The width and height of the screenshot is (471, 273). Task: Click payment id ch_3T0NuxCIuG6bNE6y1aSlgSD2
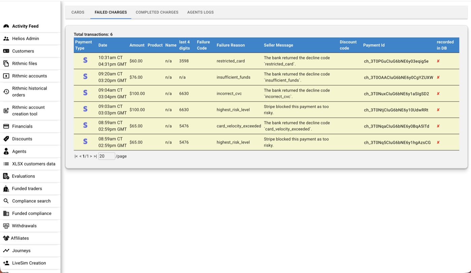pos(397,94)
